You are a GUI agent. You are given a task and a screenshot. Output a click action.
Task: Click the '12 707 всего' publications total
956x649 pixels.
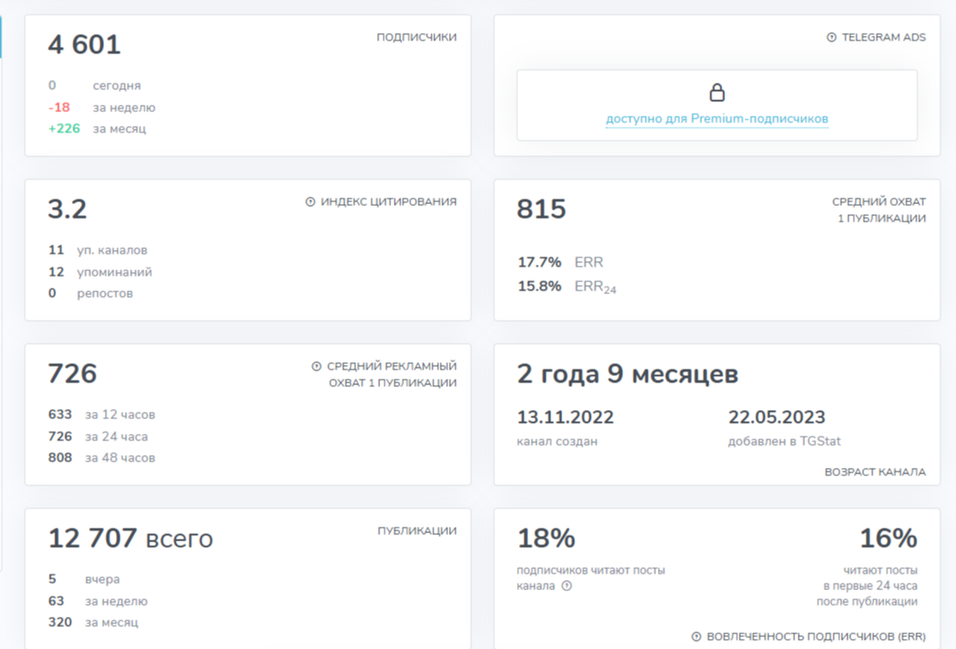130,539
